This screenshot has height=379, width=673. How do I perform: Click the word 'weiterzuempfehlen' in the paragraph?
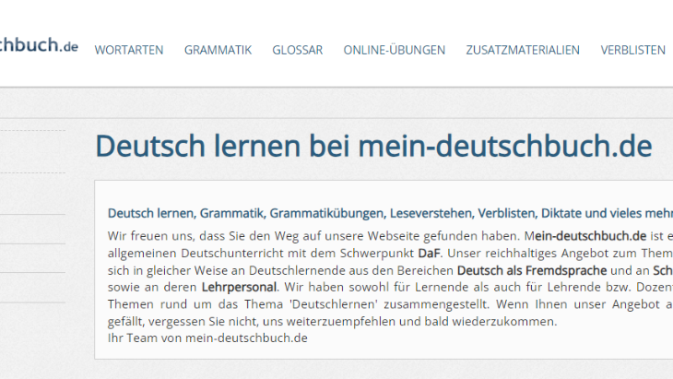tap(340, 322)
